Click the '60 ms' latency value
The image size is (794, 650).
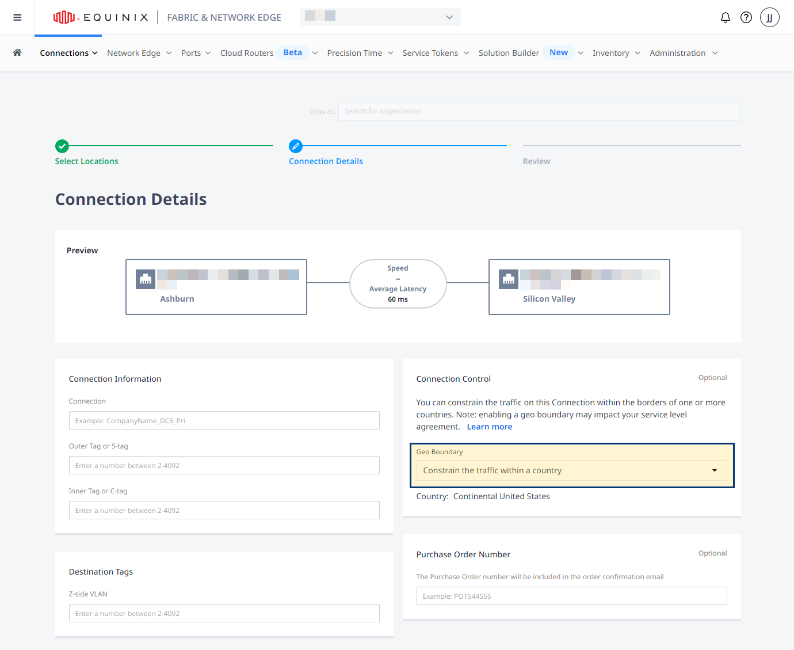point(398,299)
